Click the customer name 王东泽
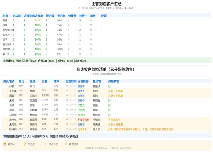The image size is (213, 158). coord(13,91)
